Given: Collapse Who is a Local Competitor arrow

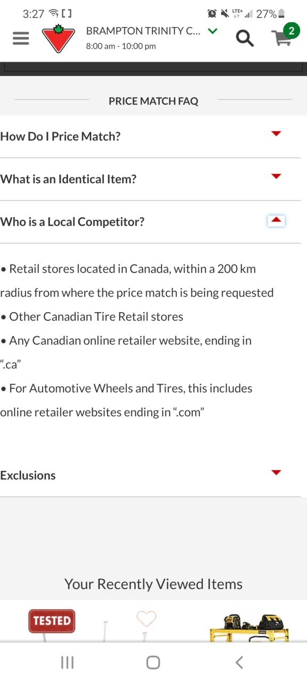Looking at the screenshot, I should coord(276,220).
